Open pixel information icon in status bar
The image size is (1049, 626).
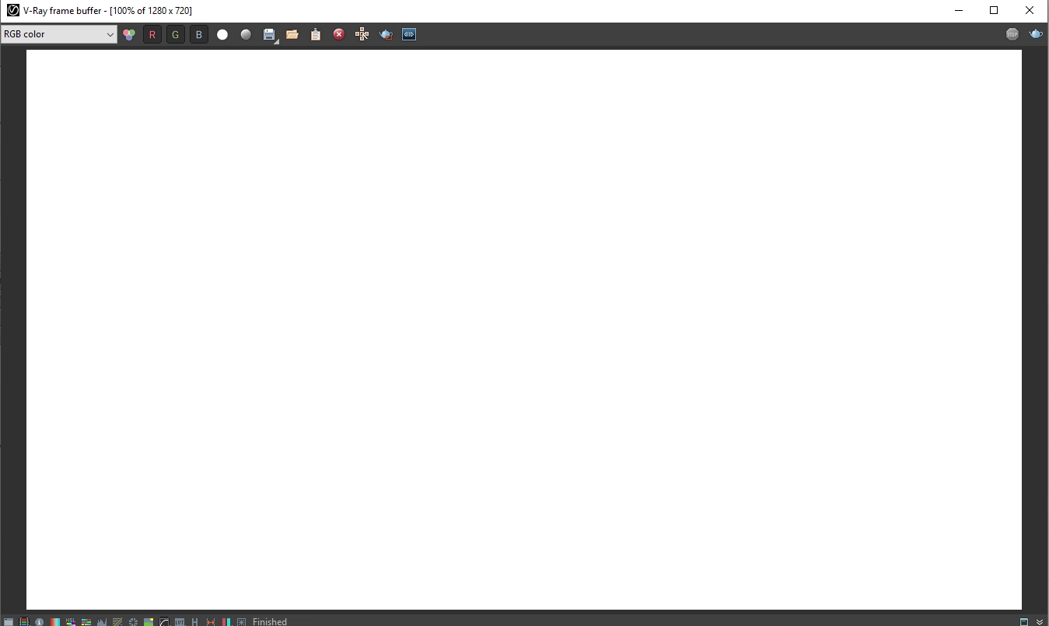point(39,621)
